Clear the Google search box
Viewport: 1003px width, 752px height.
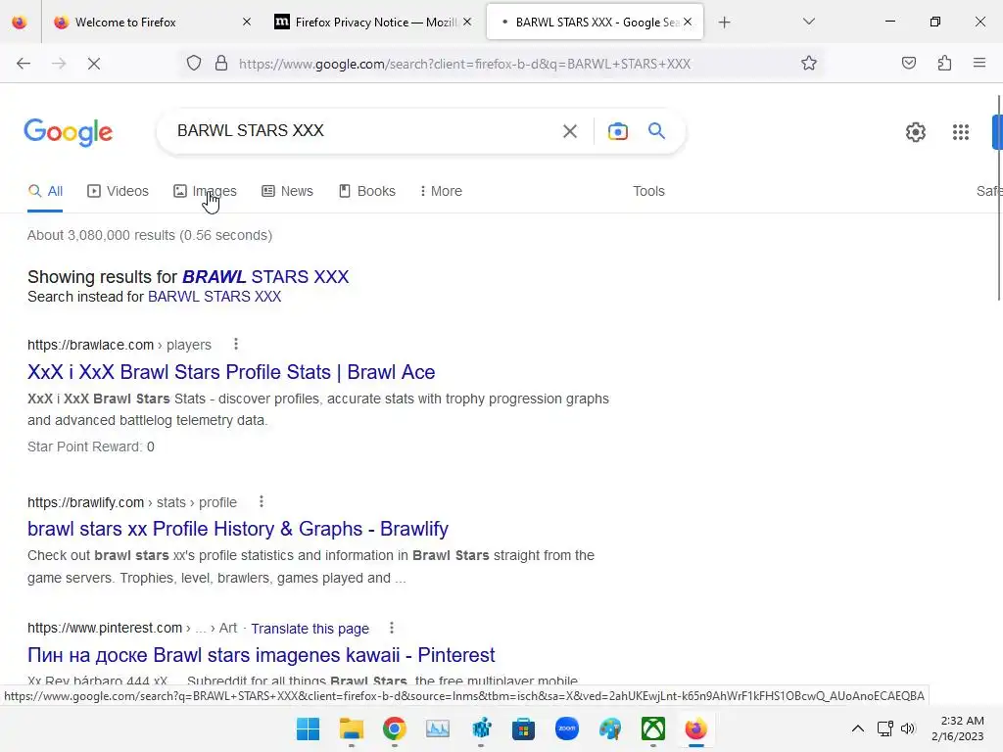click(570, 131)
